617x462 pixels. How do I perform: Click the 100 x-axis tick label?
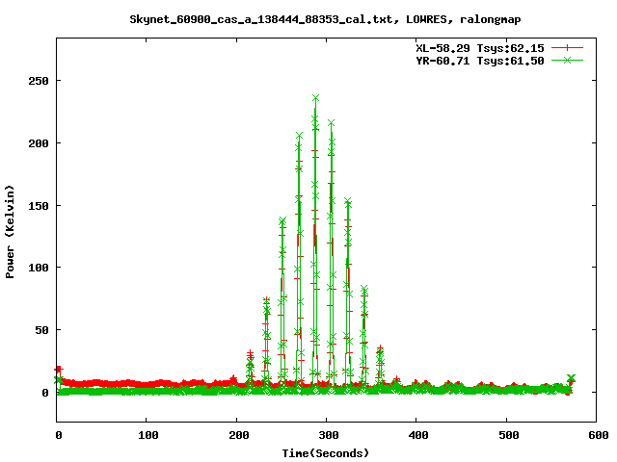[148, 435]
